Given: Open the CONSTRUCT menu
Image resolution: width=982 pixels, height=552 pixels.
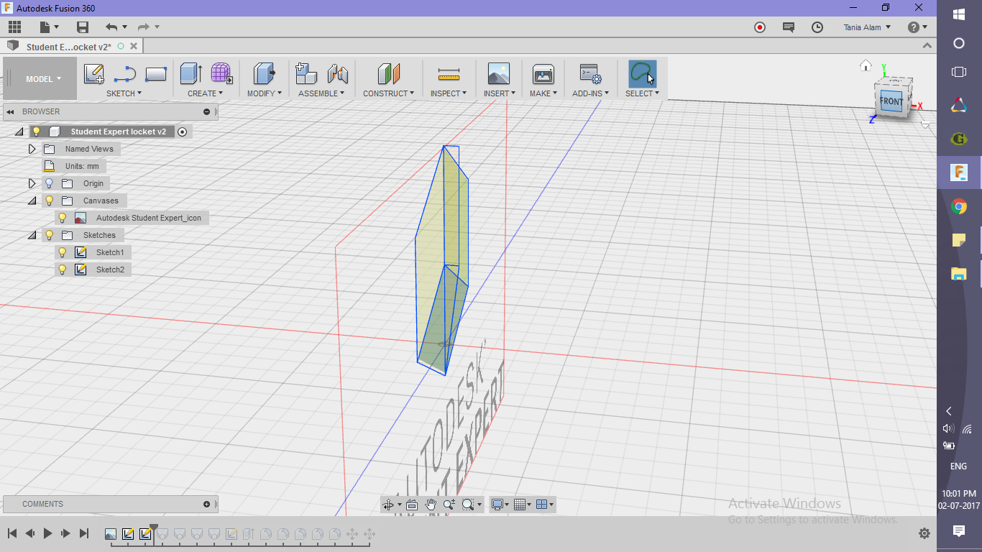Looking at the screenshot, I should (388, 93).
